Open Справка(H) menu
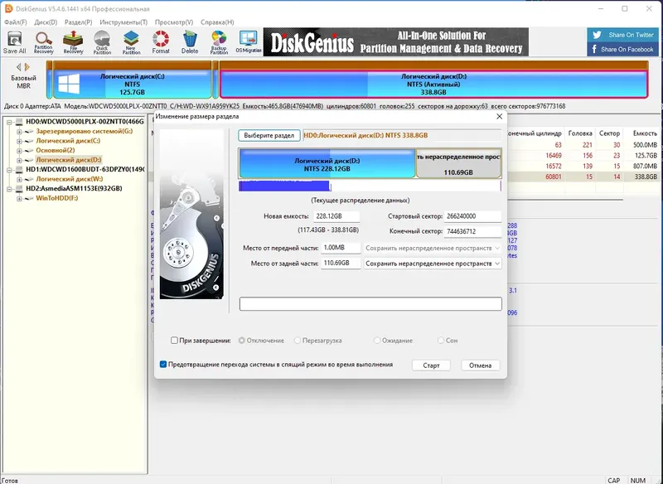 click(217, 22)
